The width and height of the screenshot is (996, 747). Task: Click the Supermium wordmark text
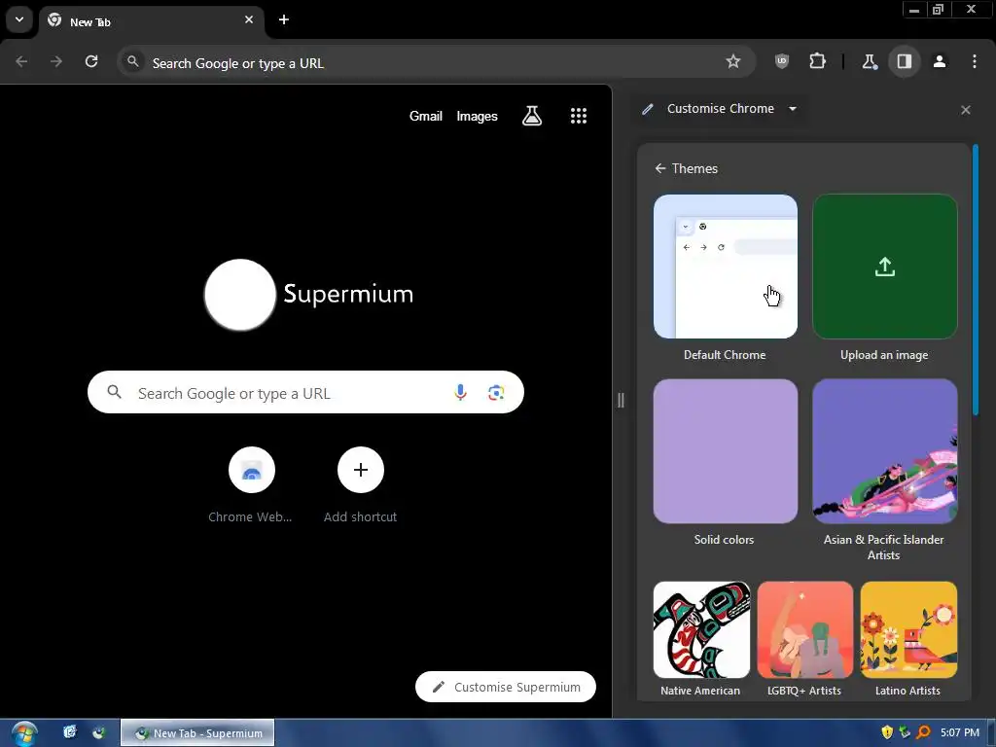pos(348,294)
